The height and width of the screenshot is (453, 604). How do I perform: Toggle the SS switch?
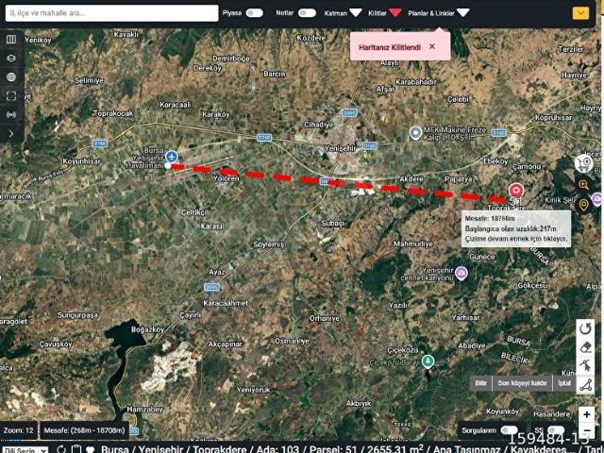[556, 430]
